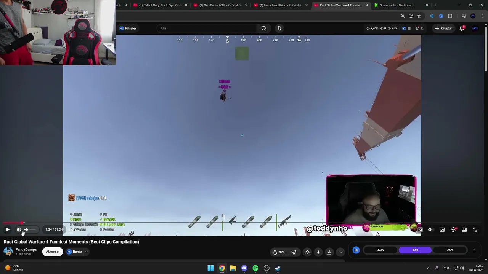Screen dimensions: 488x274
Task: Click the 79.4 vidIQ score pill
Action: point(450,250)
